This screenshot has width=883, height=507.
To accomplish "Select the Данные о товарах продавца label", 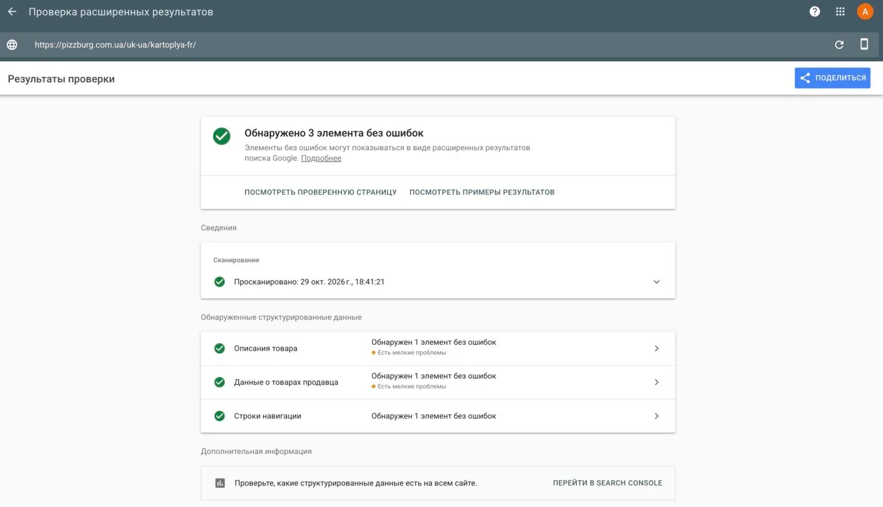I will (286, 382).
